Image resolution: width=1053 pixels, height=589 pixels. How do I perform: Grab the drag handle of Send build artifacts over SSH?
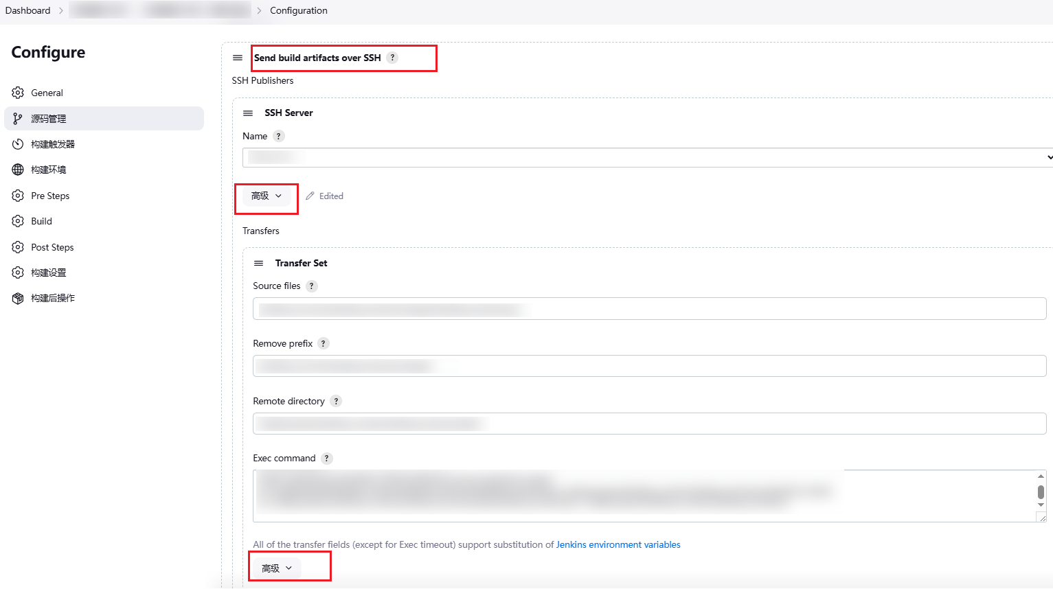tap(237, 58)
